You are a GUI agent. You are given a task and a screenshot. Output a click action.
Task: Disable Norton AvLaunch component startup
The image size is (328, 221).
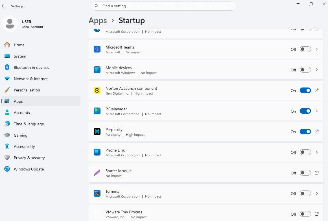[305, 90]
